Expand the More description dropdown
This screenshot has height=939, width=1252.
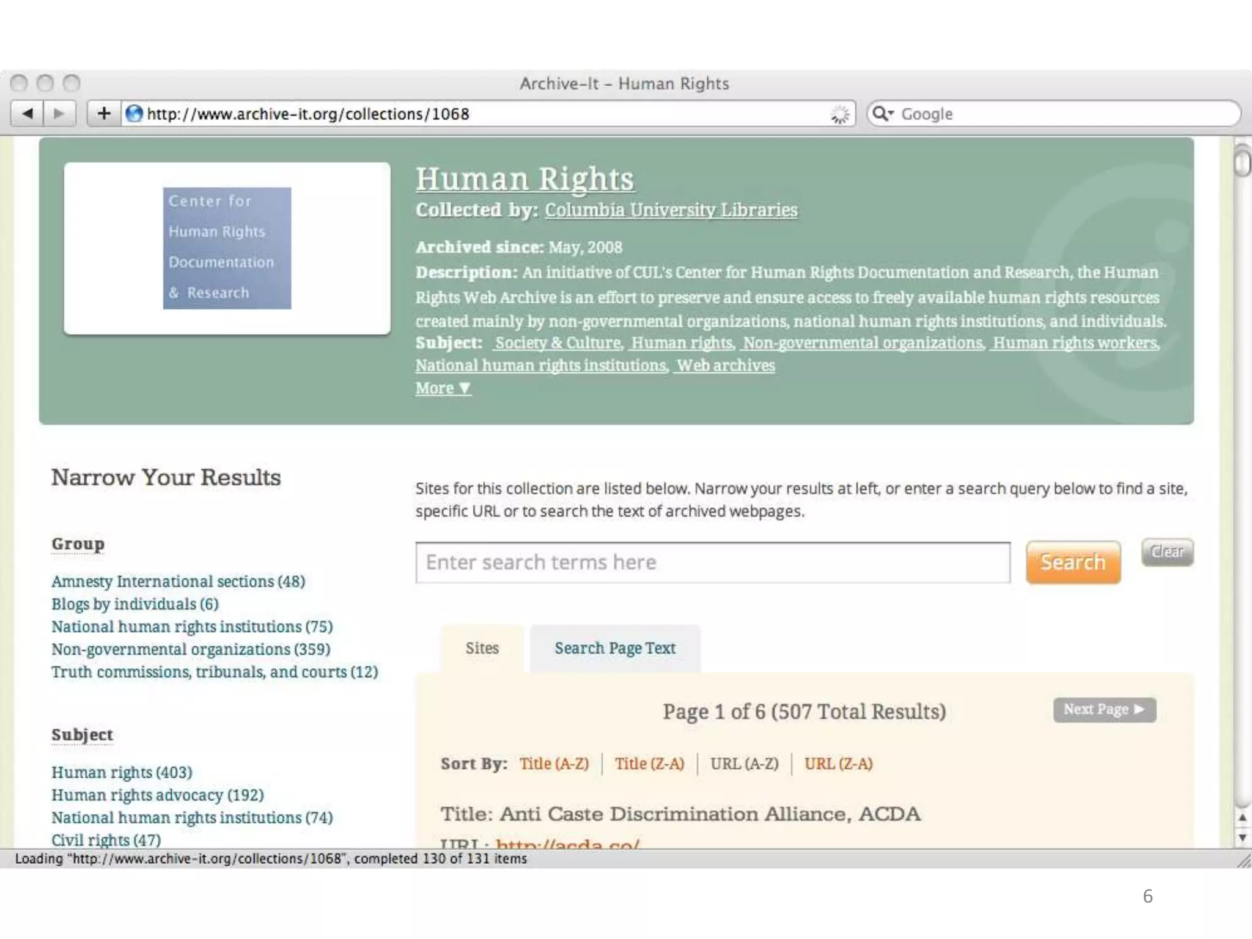coord(443,388)
